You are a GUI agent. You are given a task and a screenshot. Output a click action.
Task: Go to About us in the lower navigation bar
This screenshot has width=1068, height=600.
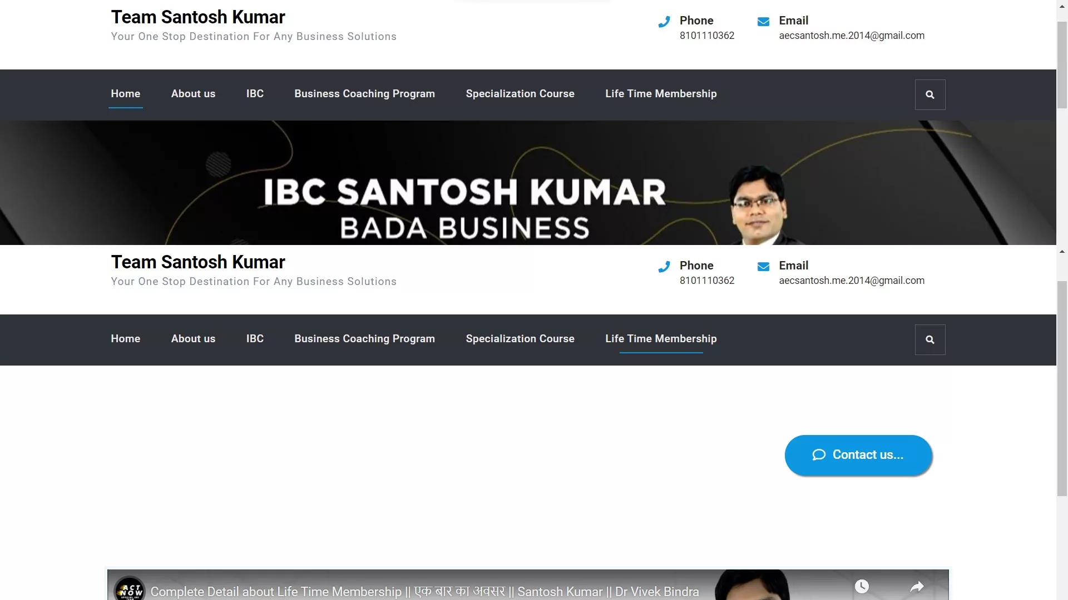pyautogui.click(x=193, y=339)
